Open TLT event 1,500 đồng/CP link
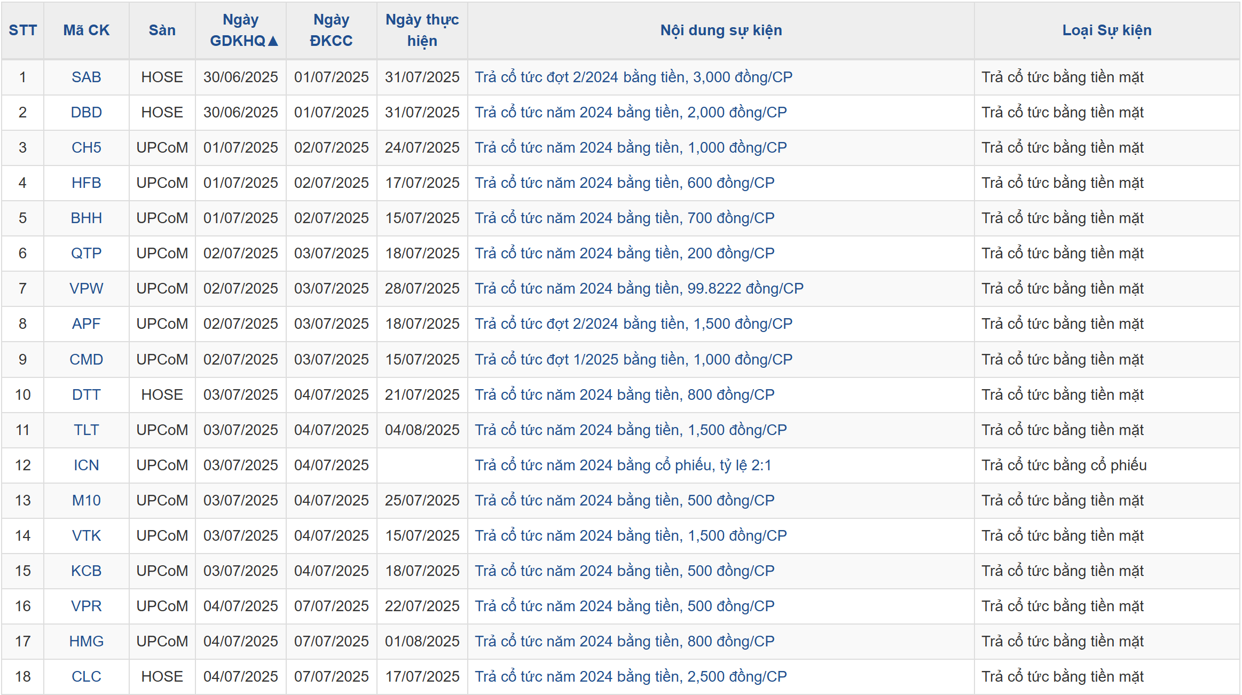The width and height of the screenshot is (1242, 695). tap(631, 430)
